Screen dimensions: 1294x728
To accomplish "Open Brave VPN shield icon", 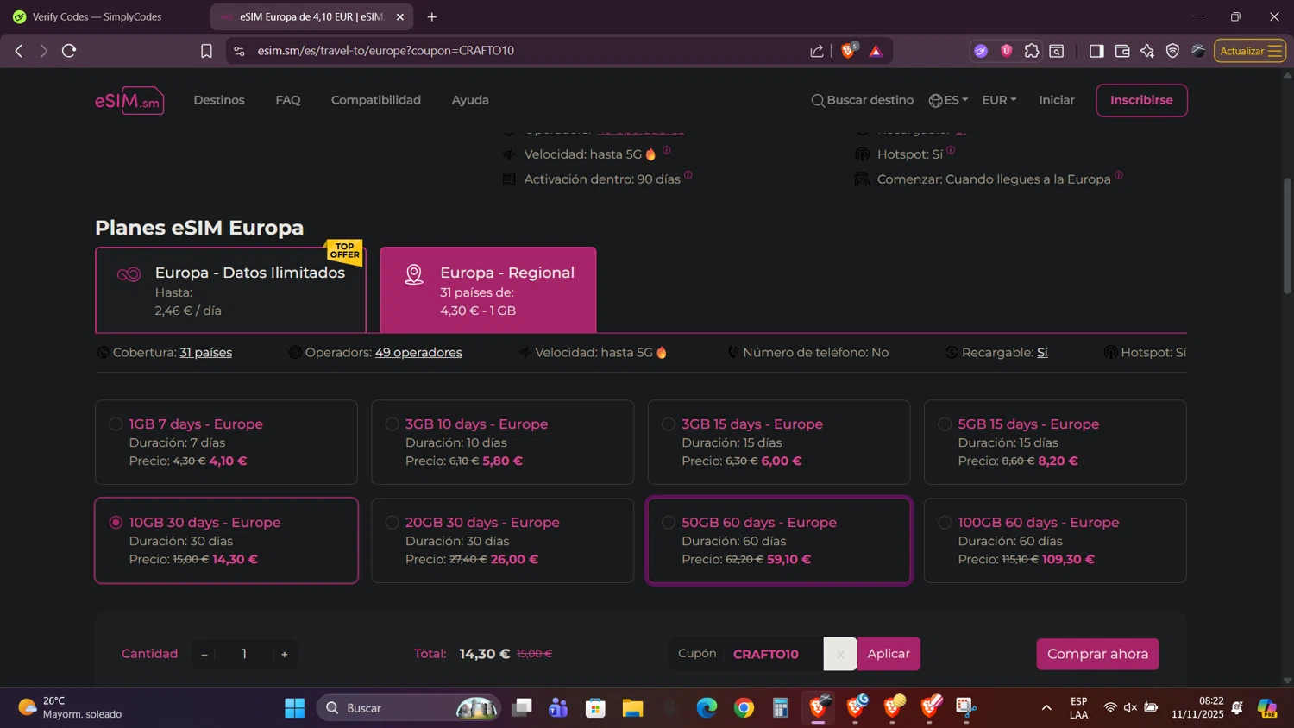I will pyautogui.click(x=1172, y=51).
